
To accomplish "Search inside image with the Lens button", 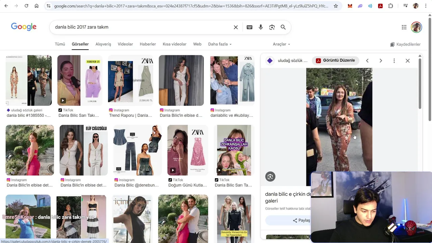I will [x=270, y=177].
